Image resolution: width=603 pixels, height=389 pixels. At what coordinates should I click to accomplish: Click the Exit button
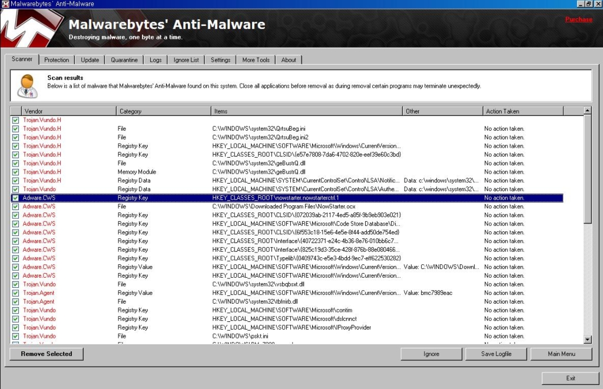point(571,378)
